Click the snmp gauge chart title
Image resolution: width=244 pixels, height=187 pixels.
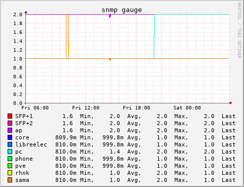click(x=122, y=10)
